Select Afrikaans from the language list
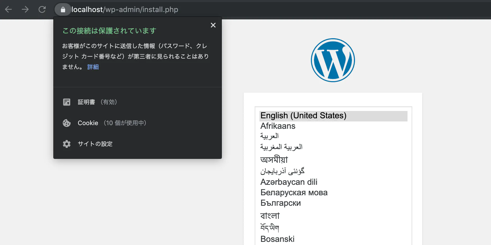 click(278, 126)
